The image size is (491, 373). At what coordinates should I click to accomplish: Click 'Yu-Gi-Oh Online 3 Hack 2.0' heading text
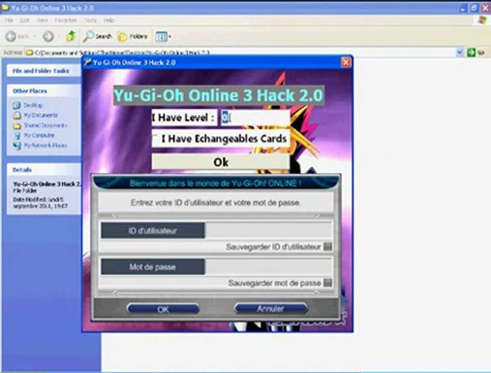[x=218, y=95]
